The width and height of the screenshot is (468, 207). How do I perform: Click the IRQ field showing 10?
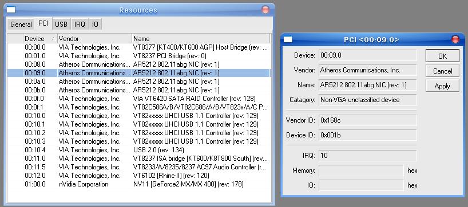click(367, 156)
